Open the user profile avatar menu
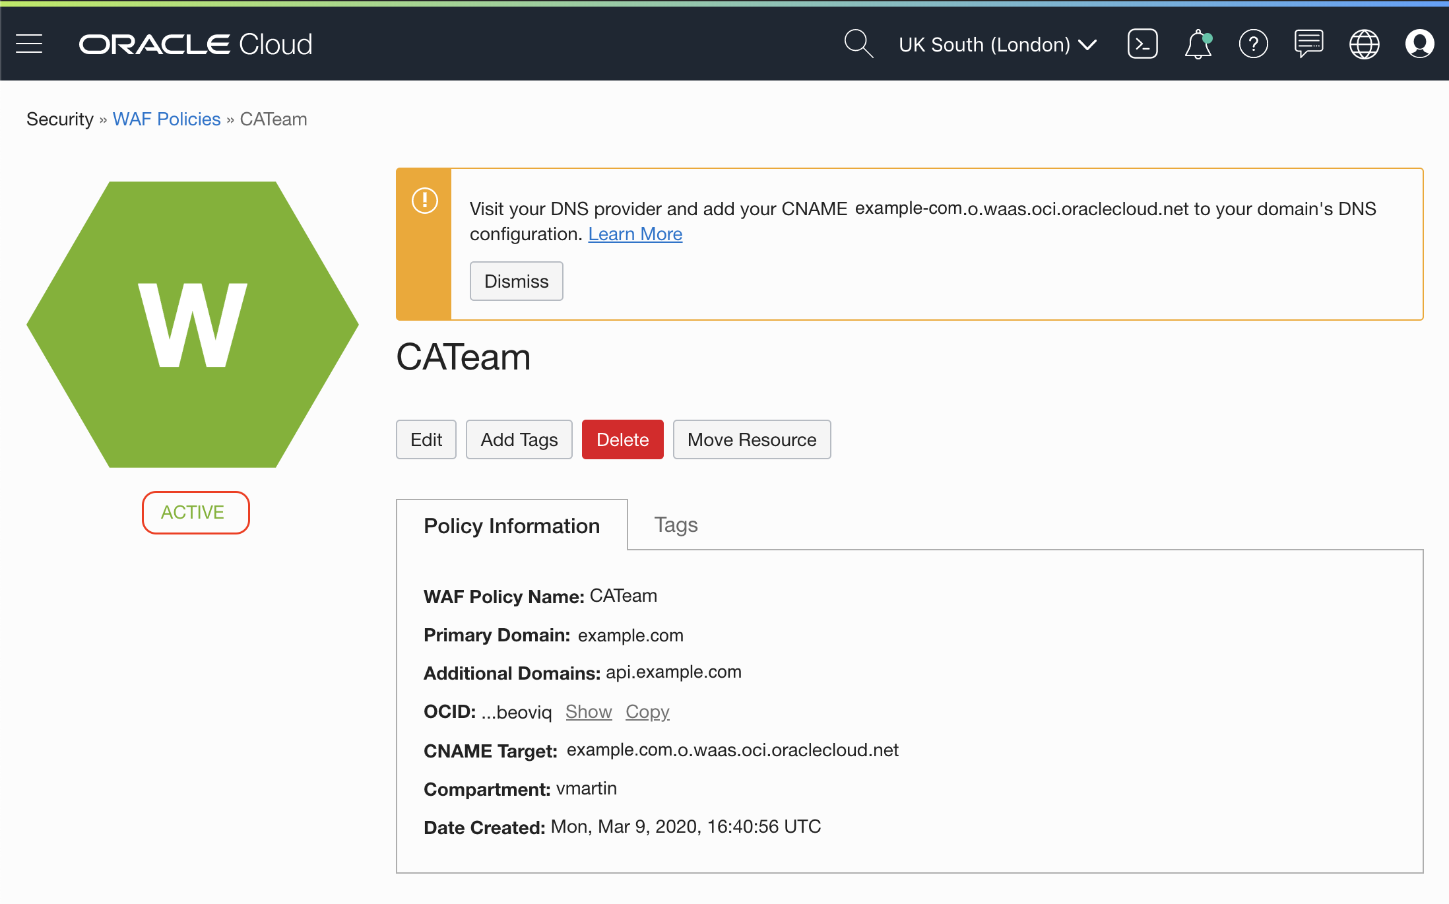Image resolution: width=1449 pixels, height=904 pixels. pos(1419,44)
